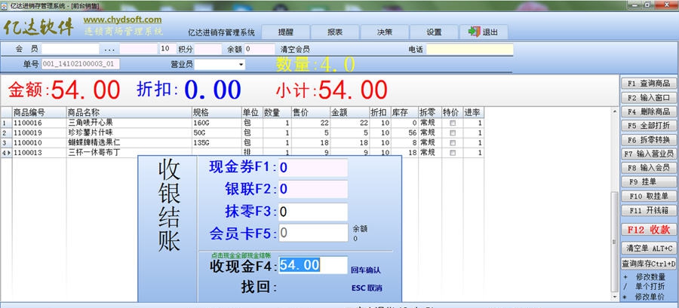Tick 特价 checkbox for 三角唛开心果
The width and height of the screenshot is (679, 308).
click(453, 123)
